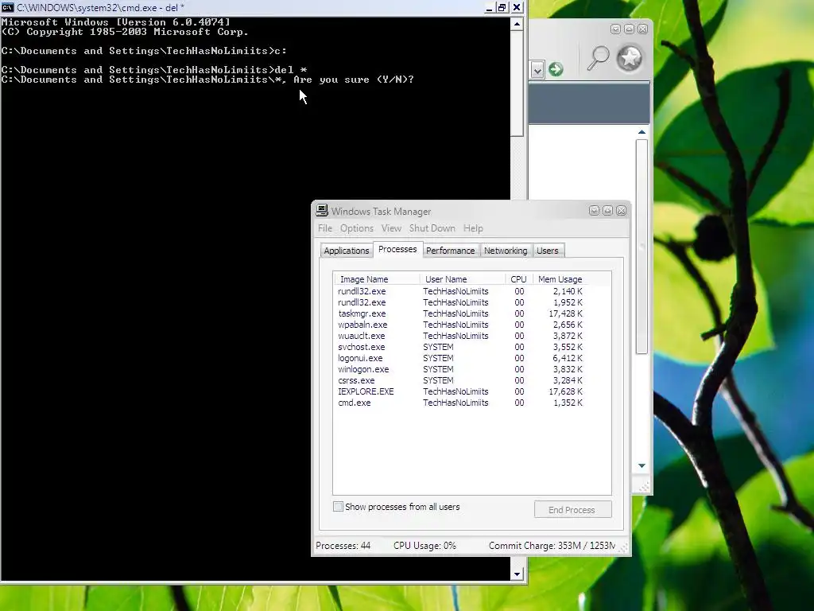Image resolution: width=814 pixels, height=611 pixels.
Task: Click the browser window resize grip
Action: pyautogui.click(x=644, y=487)
